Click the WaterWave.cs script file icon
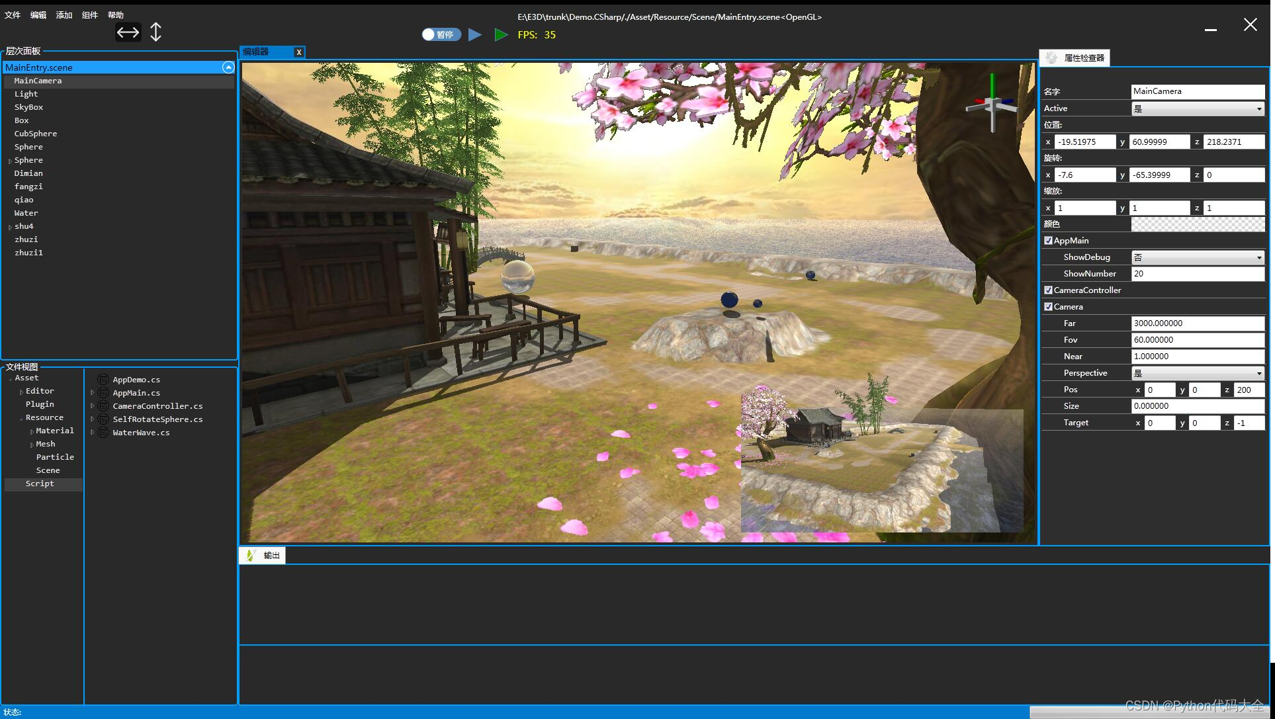1275x719 pixels. pos(103,432)
